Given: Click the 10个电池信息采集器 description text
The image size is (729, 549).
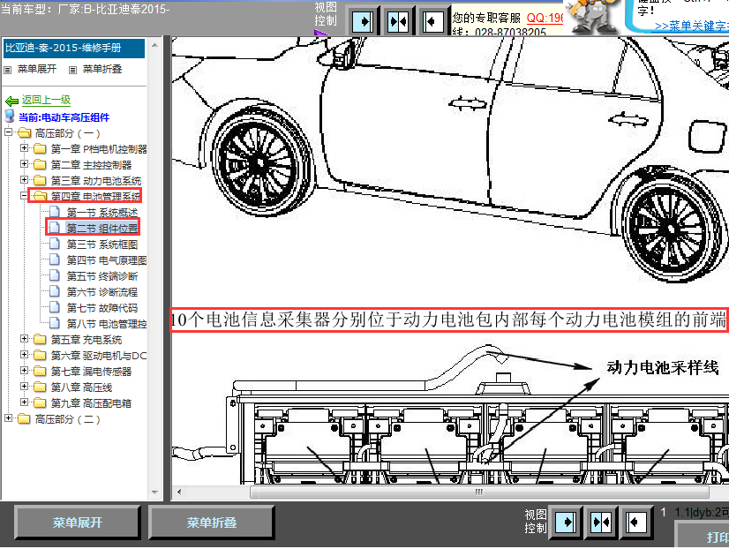Looking at the screenshot, I should coord(447,320).
